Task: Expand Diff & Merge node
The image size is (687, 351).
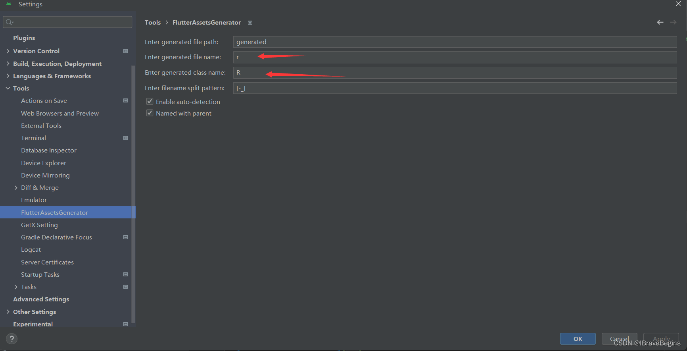Action: pyautogui.click(x=16, y=187)
